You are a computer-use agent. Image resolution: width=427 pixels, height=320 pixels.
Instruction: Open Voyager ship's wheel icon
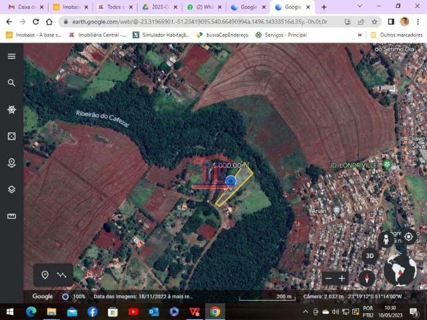(x=11, y=109)
